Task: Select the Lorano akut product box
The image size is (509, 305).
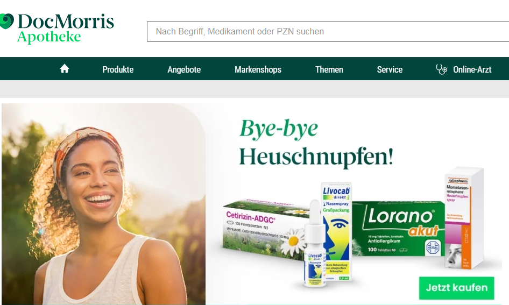Action: click(399, 229)
